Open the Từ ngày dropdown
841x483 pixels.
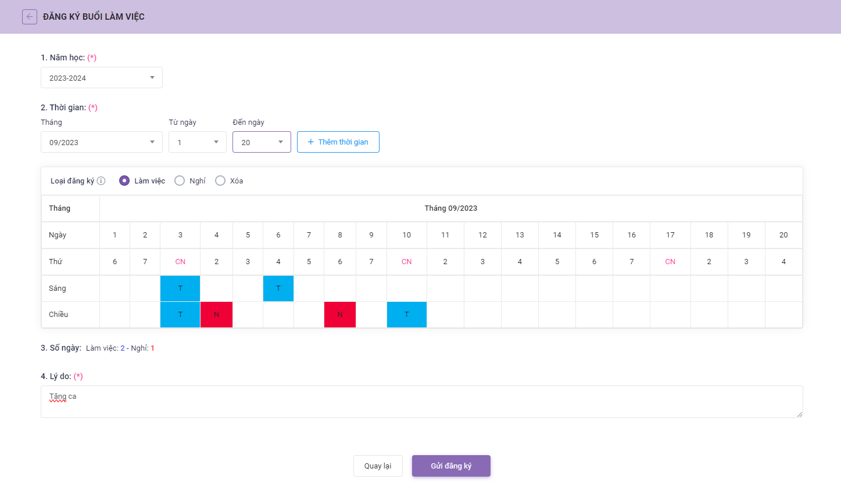coord(197,142)
